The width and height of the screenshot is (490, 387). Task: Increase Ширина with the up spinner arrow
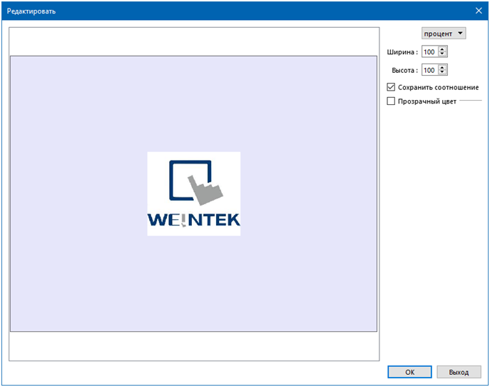(x=442, y=49)
